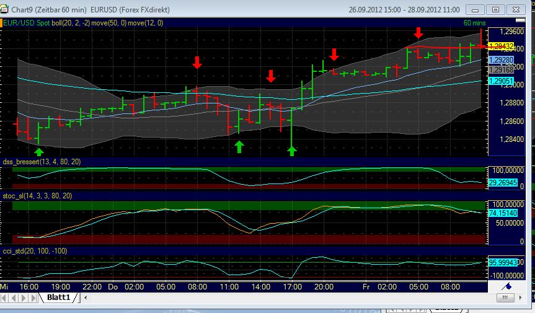Click the 17:00 time axis label
Image resolution: width=535 pixels, height=313 pixels.
293,287
